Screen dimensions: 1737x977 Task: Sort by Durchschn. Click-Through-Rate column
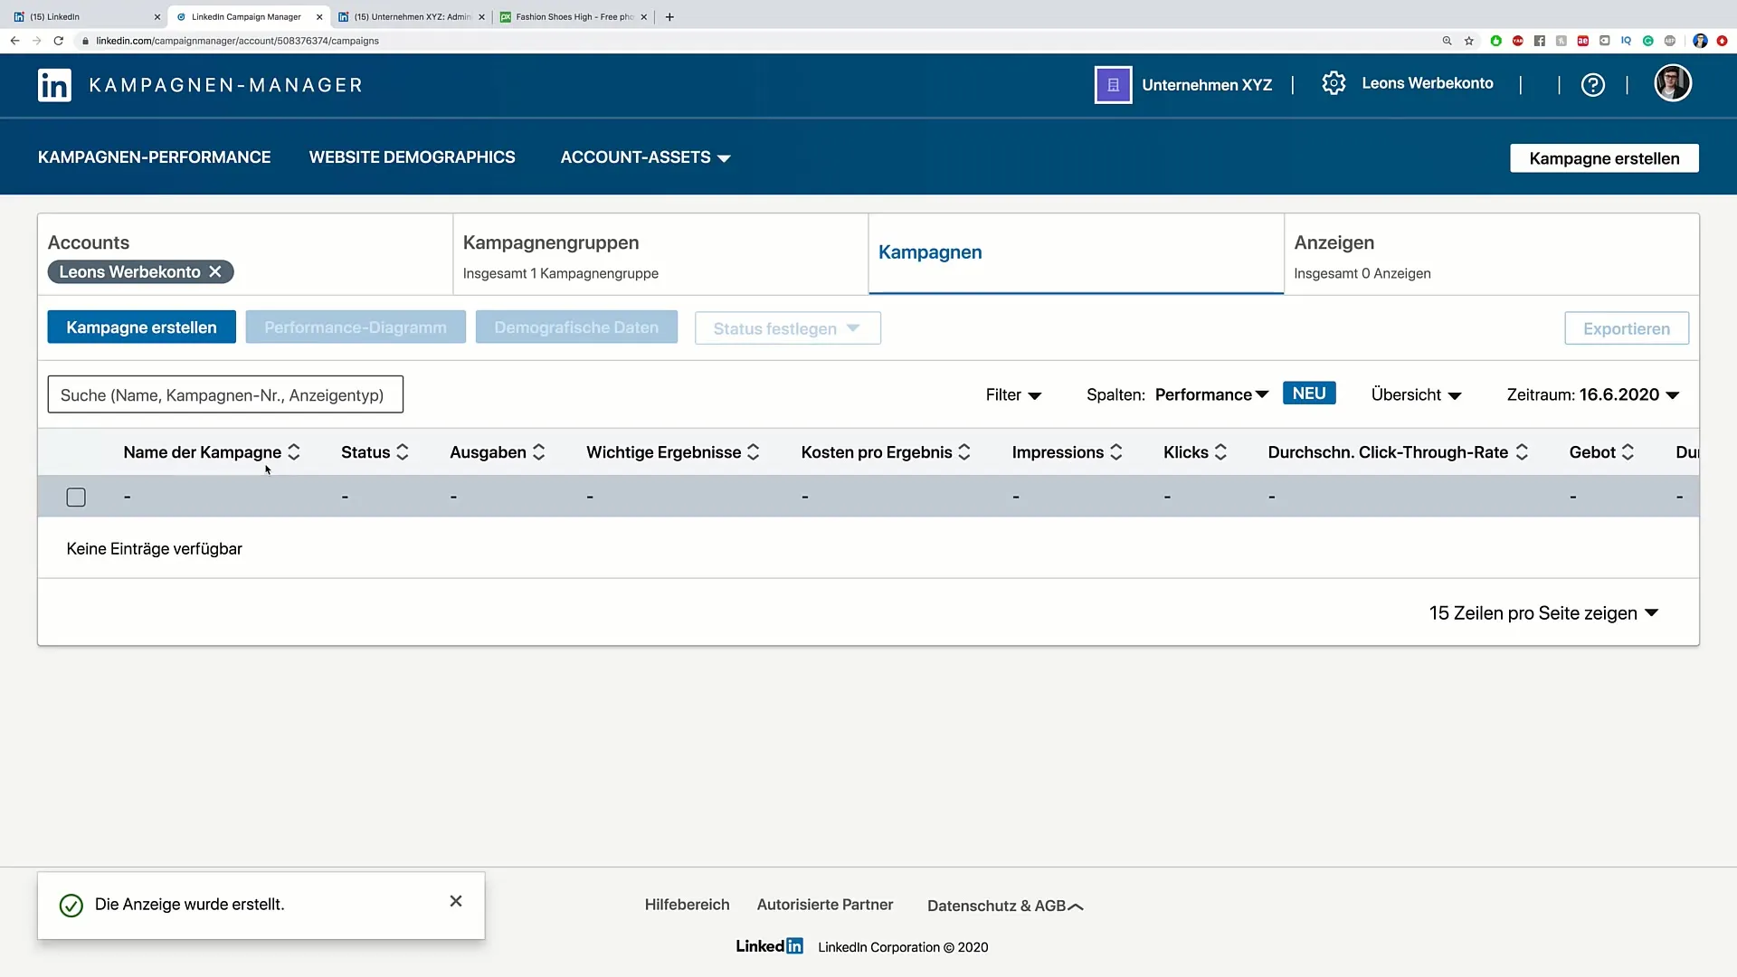[1522, 452]
